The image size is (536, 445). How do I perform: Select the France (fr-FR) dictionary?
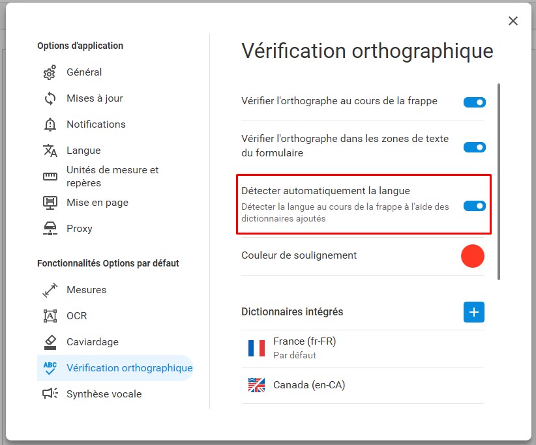click(x=363, y=349)
